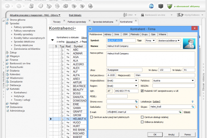Open the Państwo dropdown showing Austria

click(x=192, y=80)
